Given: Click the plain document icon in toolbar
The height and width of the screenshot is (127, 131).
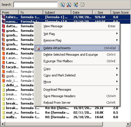Looking at the screenshot, I should 82,5.
